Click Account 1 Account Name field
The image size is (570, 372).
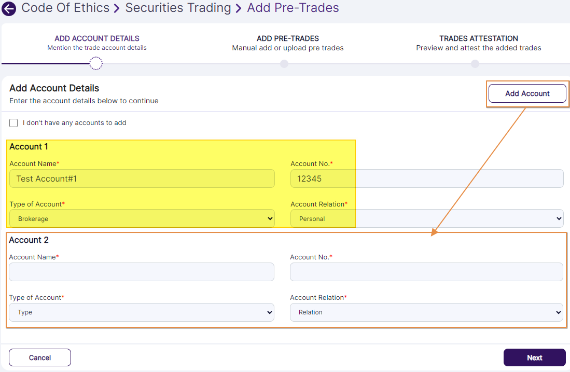coord(142,178)
